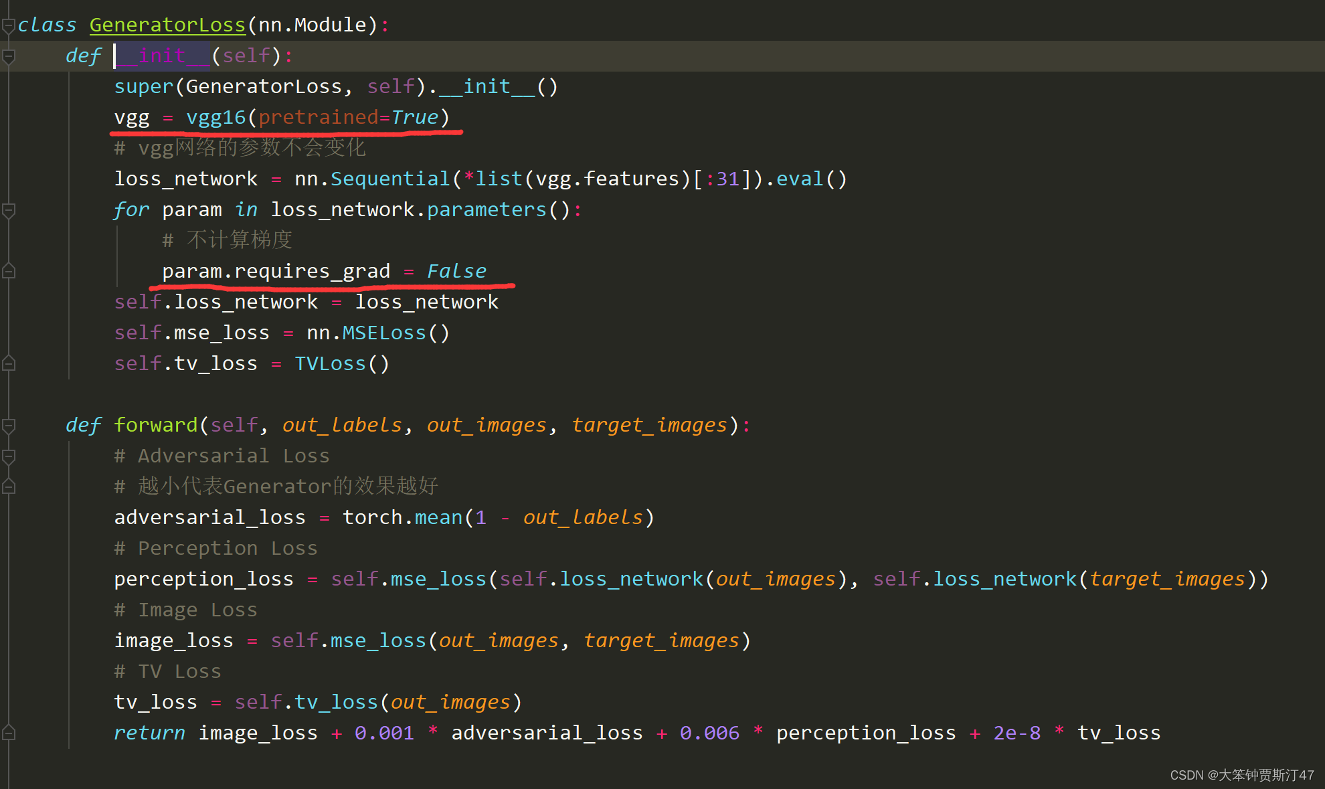Click vgg16 function call

[x=216, y=118]
